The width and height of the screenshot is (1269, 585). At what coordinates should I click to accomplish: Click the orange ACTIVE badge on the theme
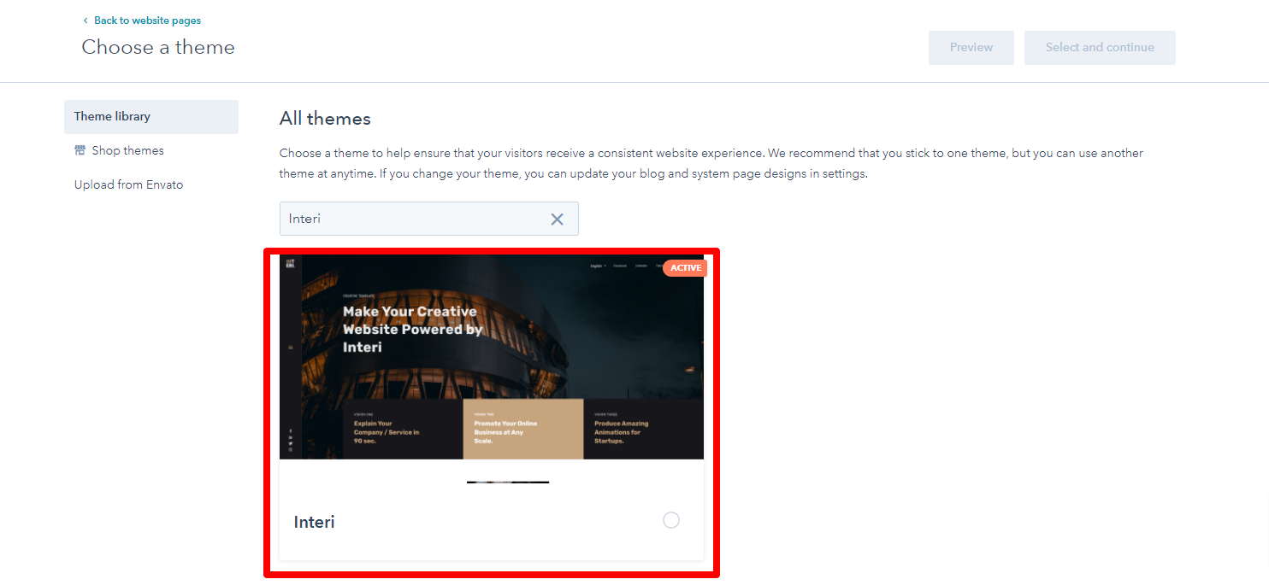[685, 268]
